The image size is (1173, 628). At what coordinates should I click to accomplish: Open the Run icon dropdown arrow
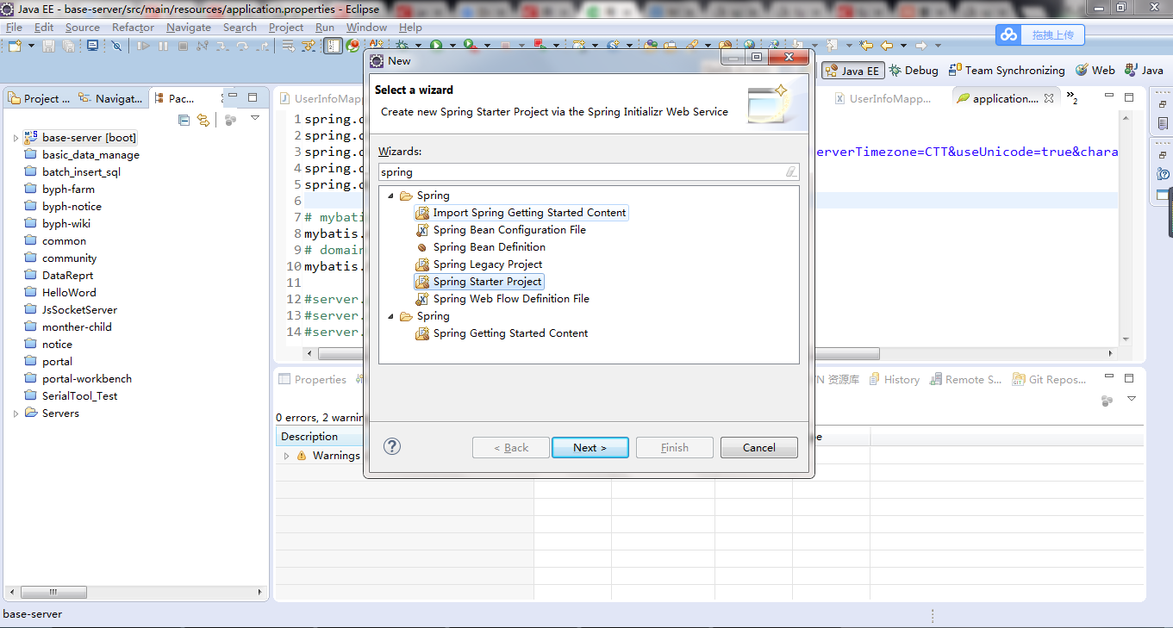click(452, 45)
